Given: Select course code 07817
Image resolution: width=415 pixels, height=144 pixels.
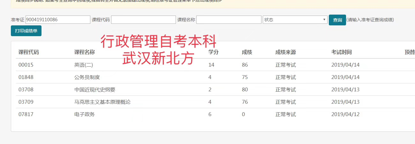Looking at the screenshot, I should [26, 114].
